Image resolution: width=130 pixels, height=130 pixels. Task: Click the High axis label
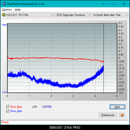(x=5, y=25)
